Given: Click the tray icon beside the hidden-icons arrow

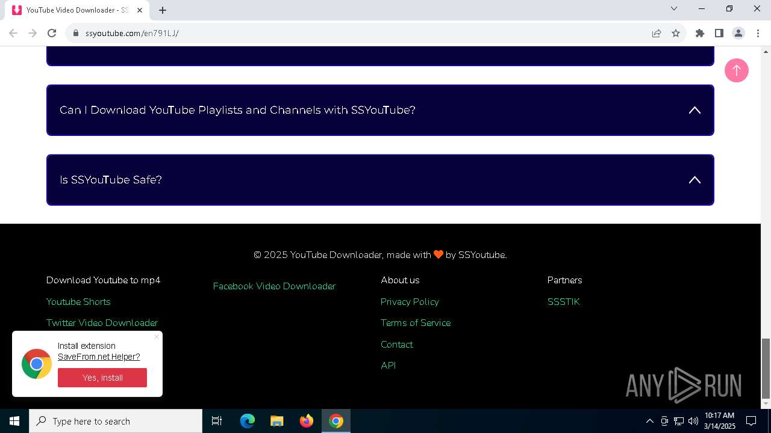Looking at the screenshot, I should (664, 421).
